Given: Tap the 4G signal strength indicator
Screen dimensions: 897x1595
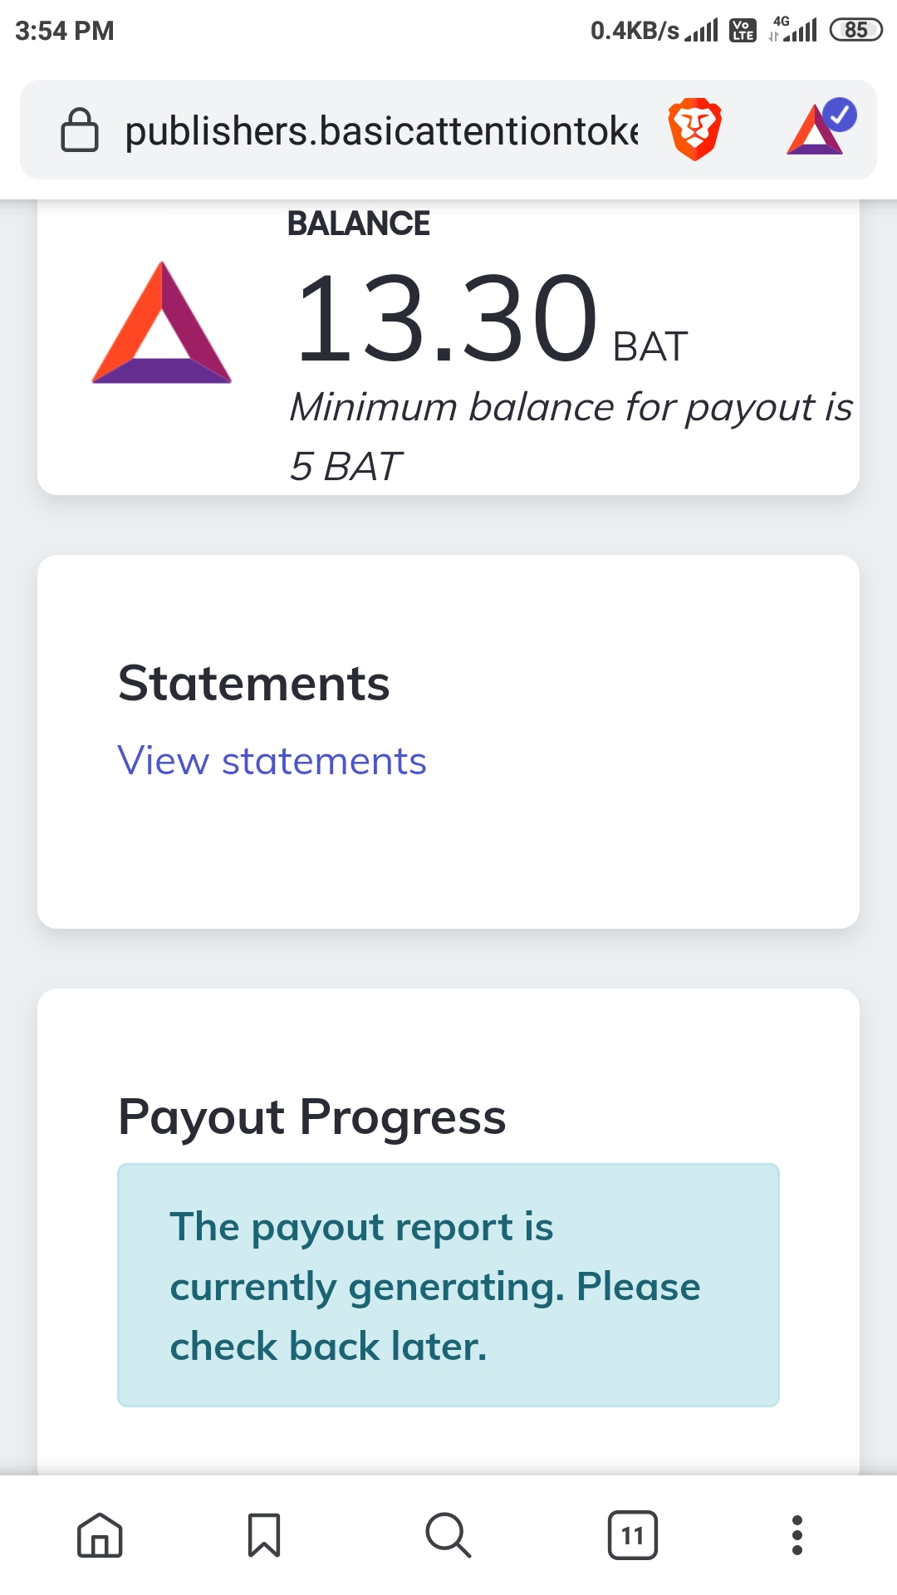Looking at the screenshot, I should click(x=793, y=30).
